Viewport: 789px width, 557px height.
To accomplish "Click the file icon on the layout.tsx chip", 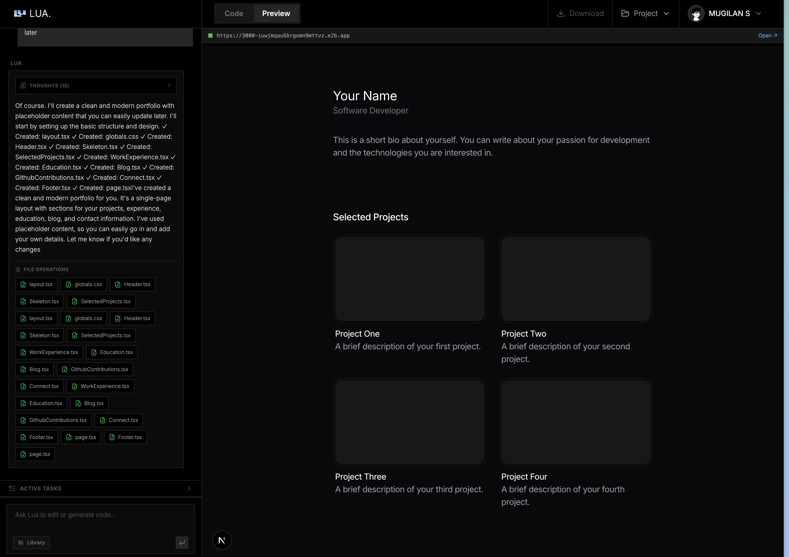I will (23, 285).
